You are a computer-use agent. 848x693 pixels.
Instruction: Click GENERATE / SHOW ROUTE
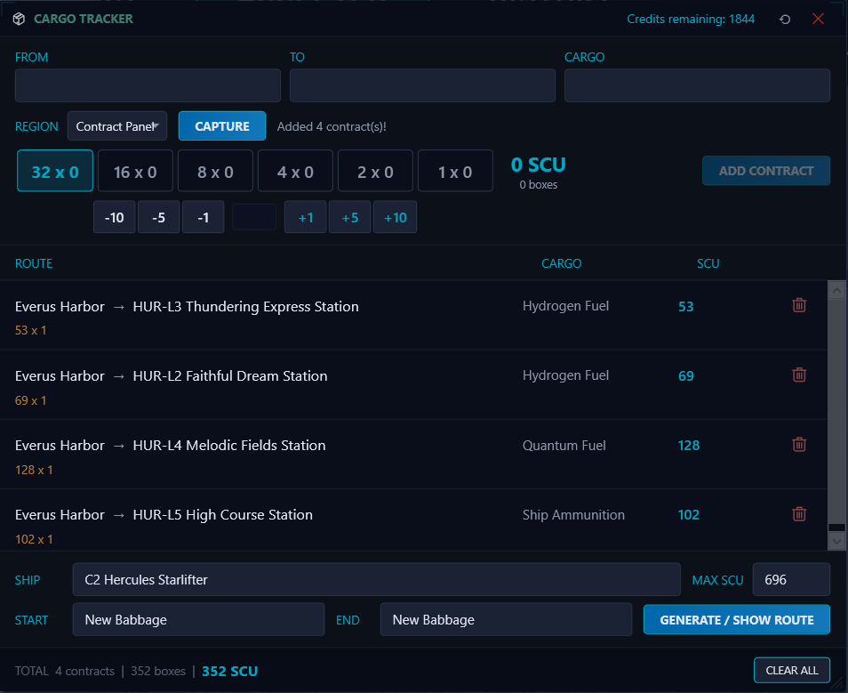tap(737, 619)
